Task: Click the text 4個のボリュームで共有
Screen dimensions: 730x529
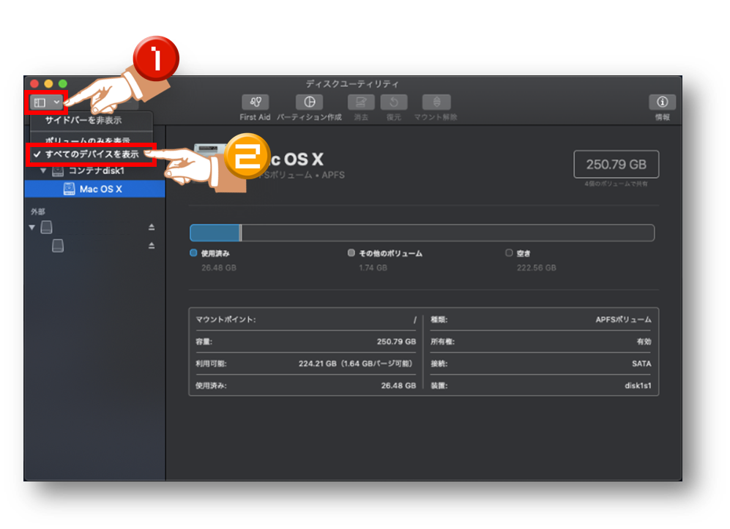Action: 616,184
